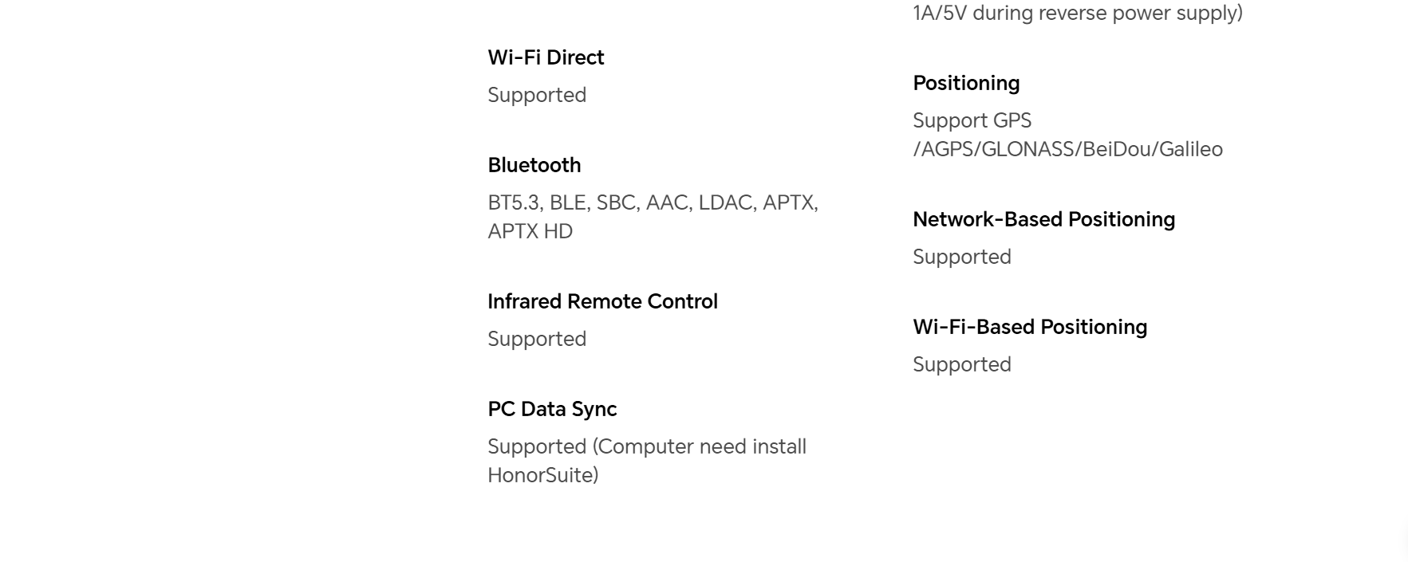Click the Infrared Remote Control heading
Image resolution: width=1408 pixels, height=562 pixels.
click(x=602, y=301)
